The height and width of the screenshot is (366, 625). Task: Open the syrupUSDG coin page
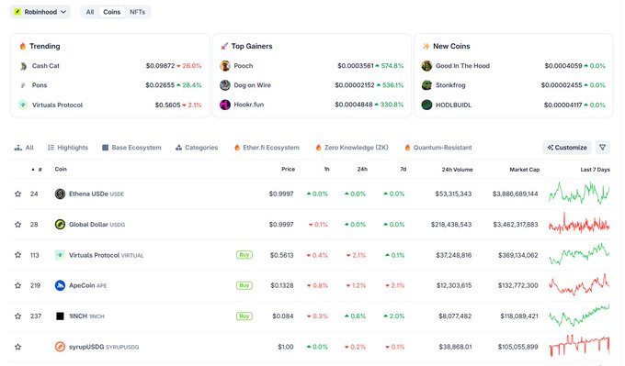click(104, 347)
